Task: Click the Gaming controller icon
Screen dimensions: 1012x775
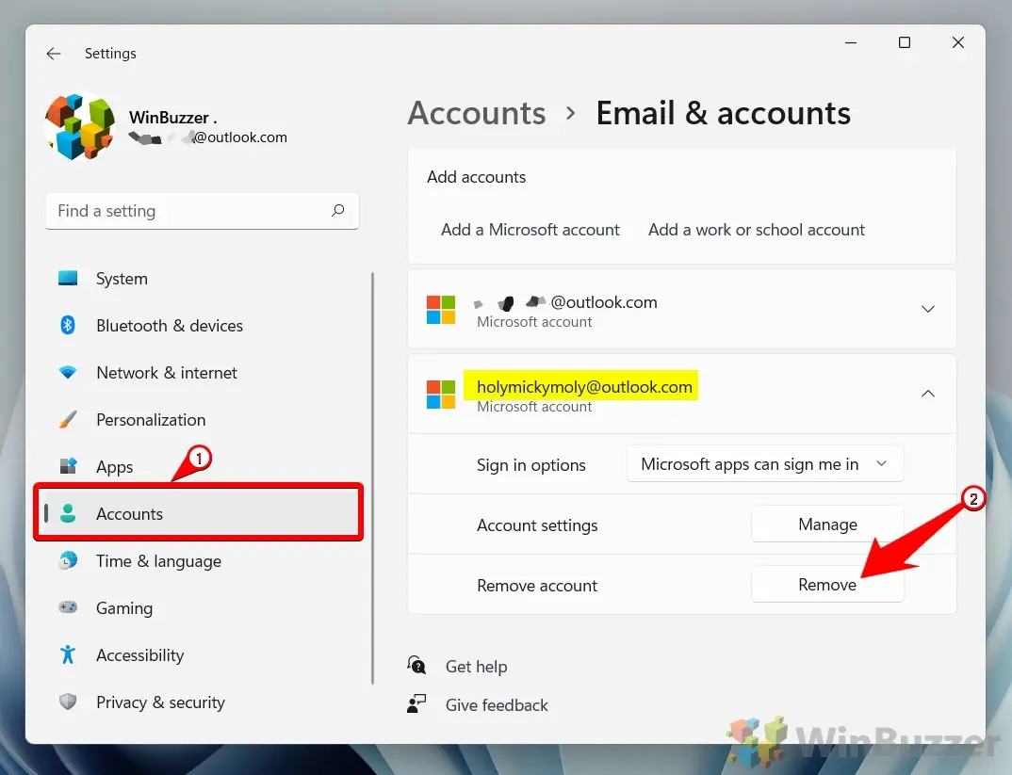Action: 68,608
